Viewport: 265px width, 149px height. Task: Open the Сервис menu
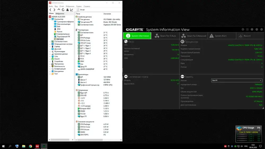79,6
